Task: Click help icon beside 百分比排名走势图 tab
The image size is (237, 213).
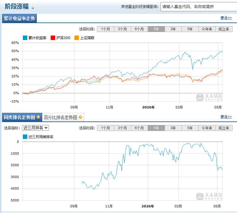Action: [80, 117]
